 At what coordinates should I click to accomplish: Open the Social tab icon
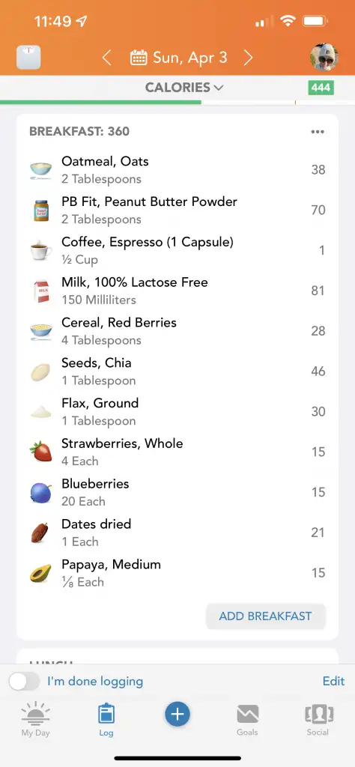pos(318,720)
